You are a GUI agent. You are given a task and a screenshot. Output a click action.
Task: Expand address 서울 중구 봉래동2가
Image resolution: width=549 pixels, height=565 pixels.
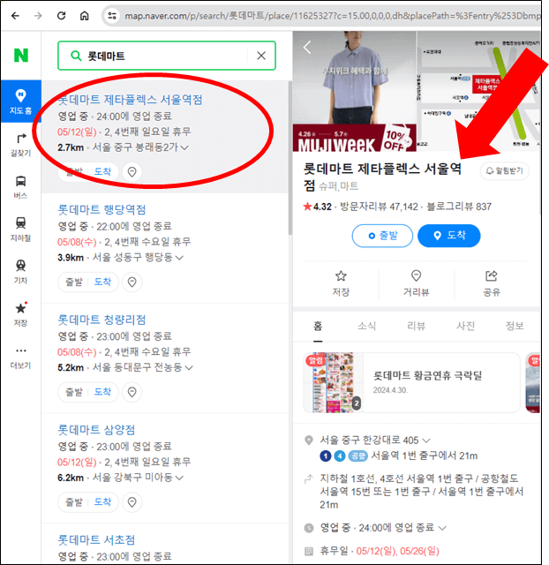pyautogui.click(x=184, y=147)
